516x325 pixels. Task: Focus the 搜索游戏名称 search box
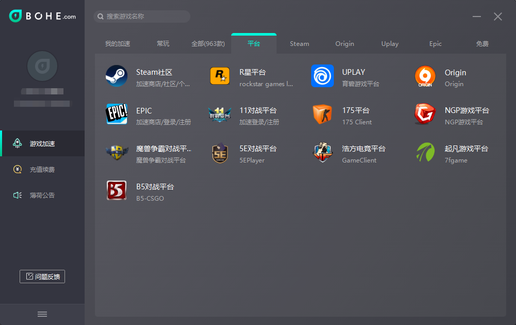pos(142,17)
